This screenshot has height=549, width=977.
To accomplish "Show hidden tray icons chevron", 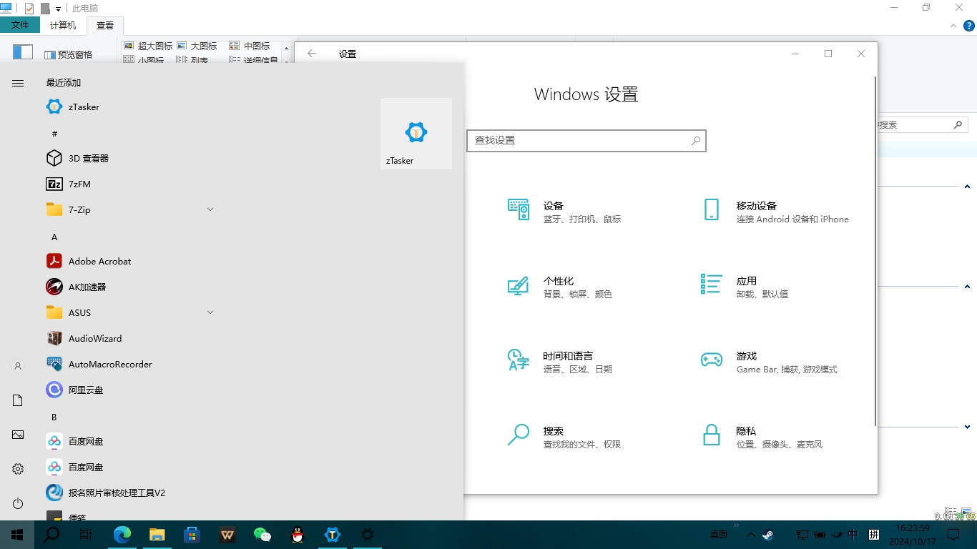I will click(x=750, y=534).
